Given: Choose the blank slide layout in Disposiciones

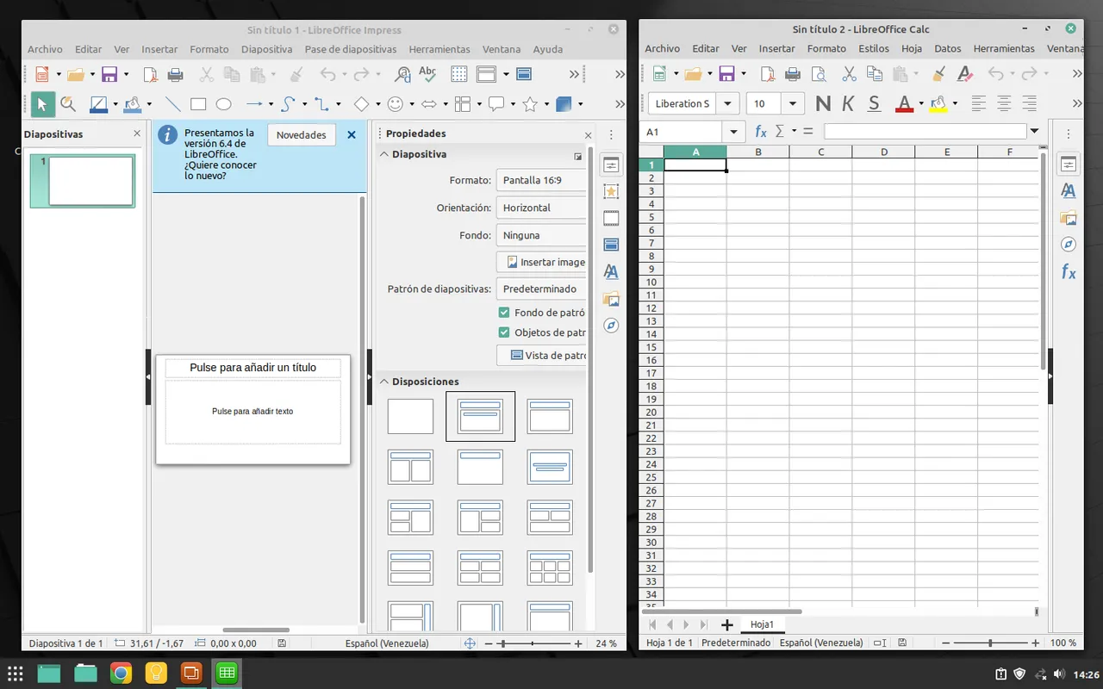Looking at the screenshot, I should 410,416.
